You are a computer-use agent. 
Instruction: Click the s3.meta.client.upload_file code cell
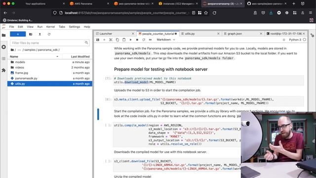coord(208,101)
